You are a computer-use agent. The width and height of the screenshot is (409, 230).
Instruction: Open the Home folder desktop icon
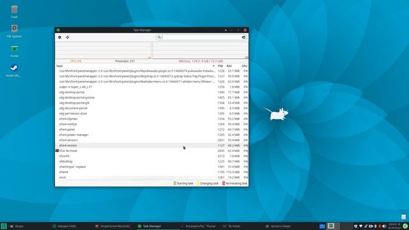pyautogui.click(x=14, y=51)
